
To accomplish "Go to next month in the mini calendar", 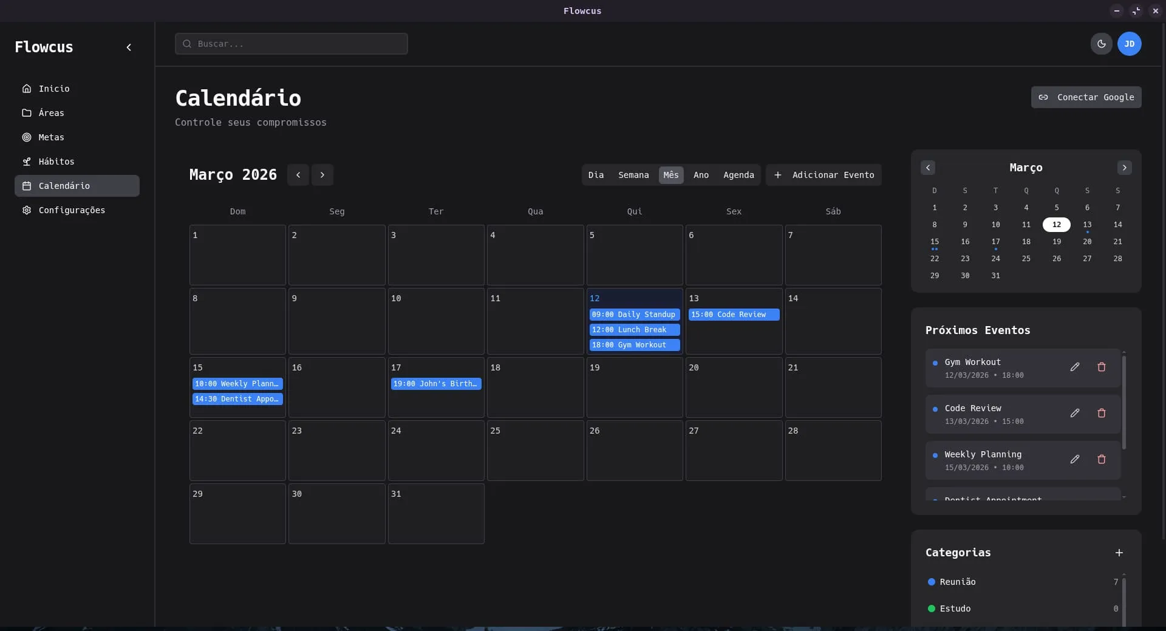I will 1125,168.
